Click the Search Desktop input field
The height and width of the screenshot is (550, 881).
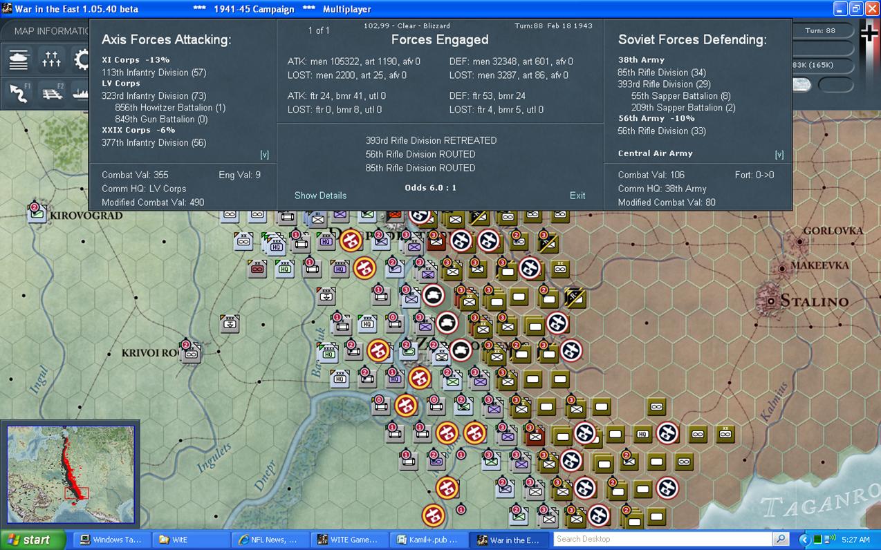pyautogui.click(x=663, y=539)
